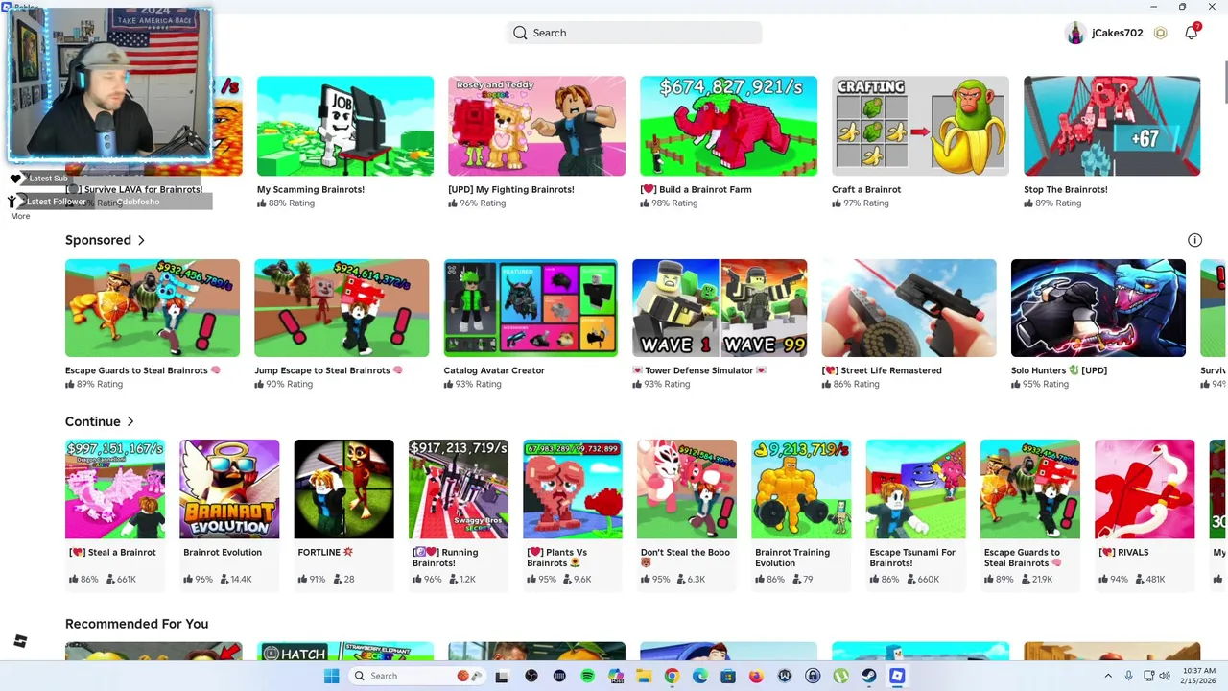1228x691 pixels.
Task: Open Tower Defense Simulator thumbnail
Action: 720,308
